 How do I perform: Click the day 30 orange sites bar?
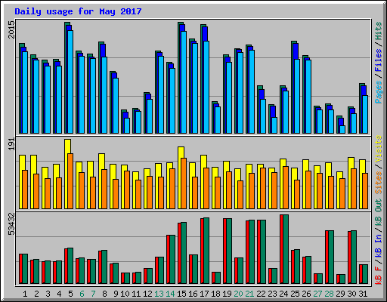[354, 189]
